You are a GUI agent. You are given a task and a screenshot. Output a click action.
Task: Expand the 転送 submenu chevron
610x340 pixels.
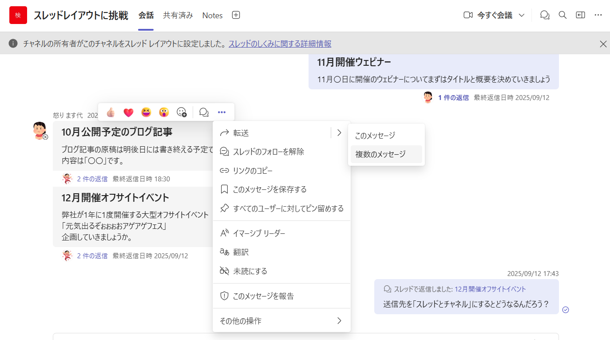pyautogui.click(x=339, y=132)
